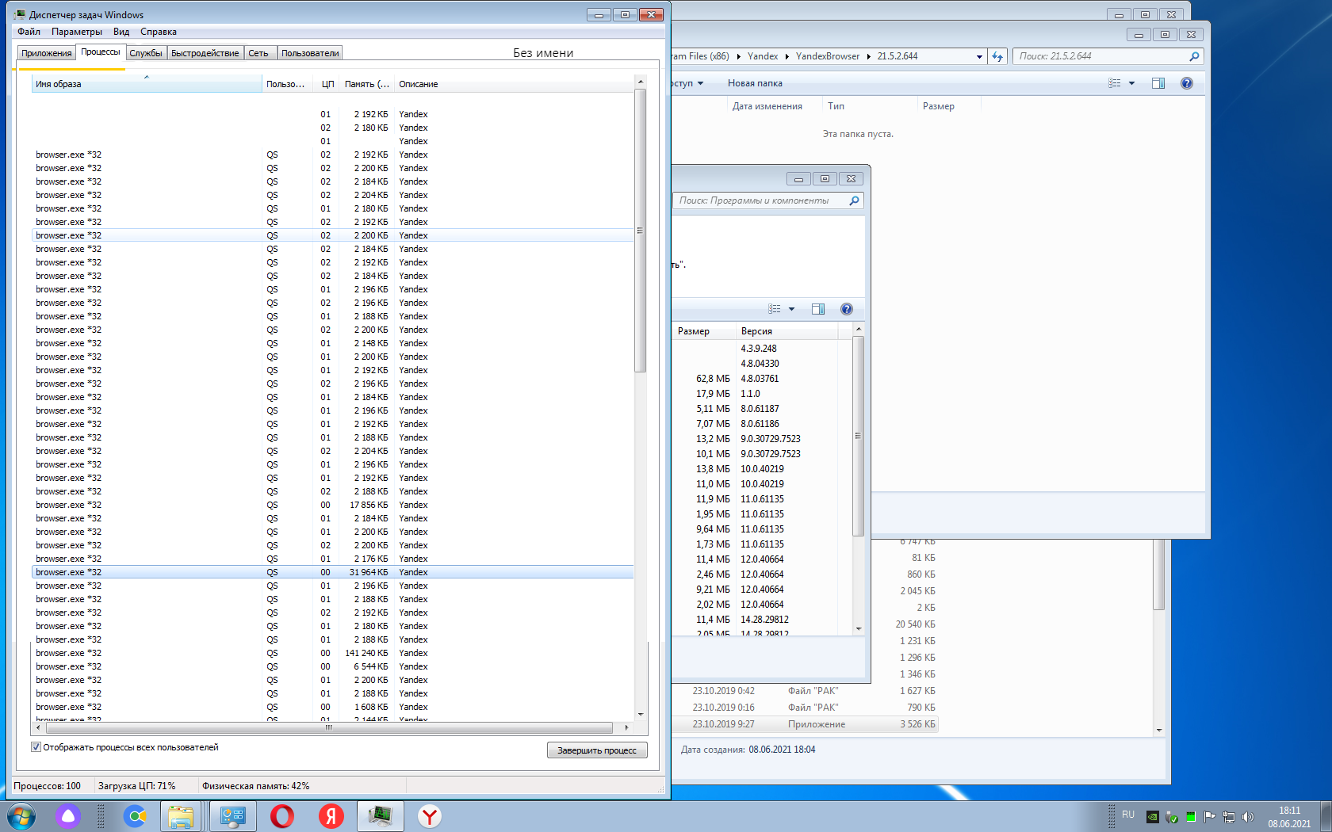Open view dropdown in Programs and Features window
The image size is (1332, 832).
[x=791, y=309]
